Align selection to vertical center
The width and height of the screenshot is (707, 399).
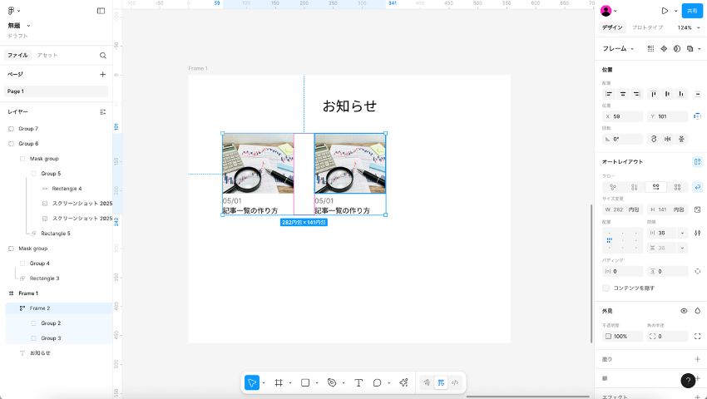(x=667, y=94)
